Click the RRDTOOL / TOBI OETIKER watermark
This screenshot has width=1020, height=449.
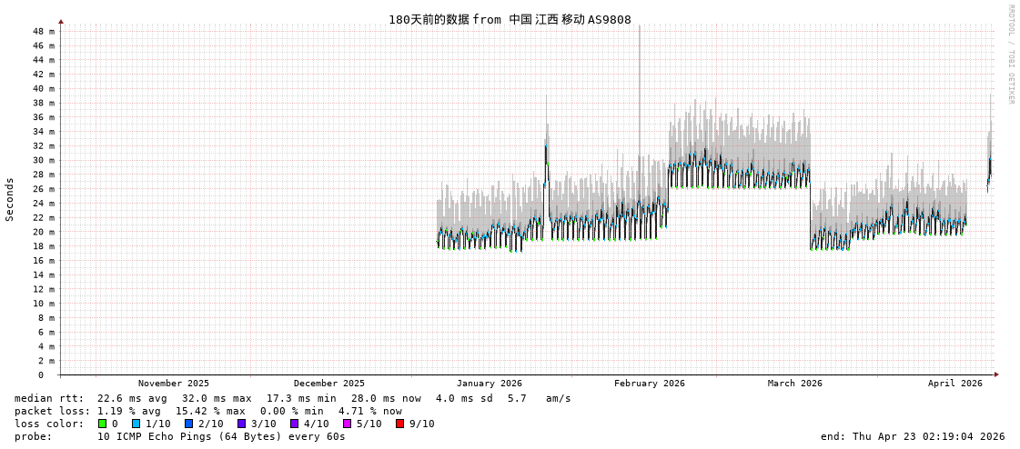coord(1010,55)
